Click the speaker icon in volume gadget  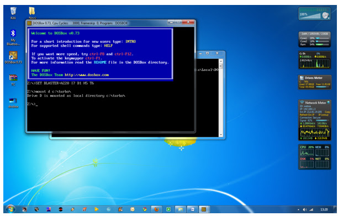click(325, 15)
